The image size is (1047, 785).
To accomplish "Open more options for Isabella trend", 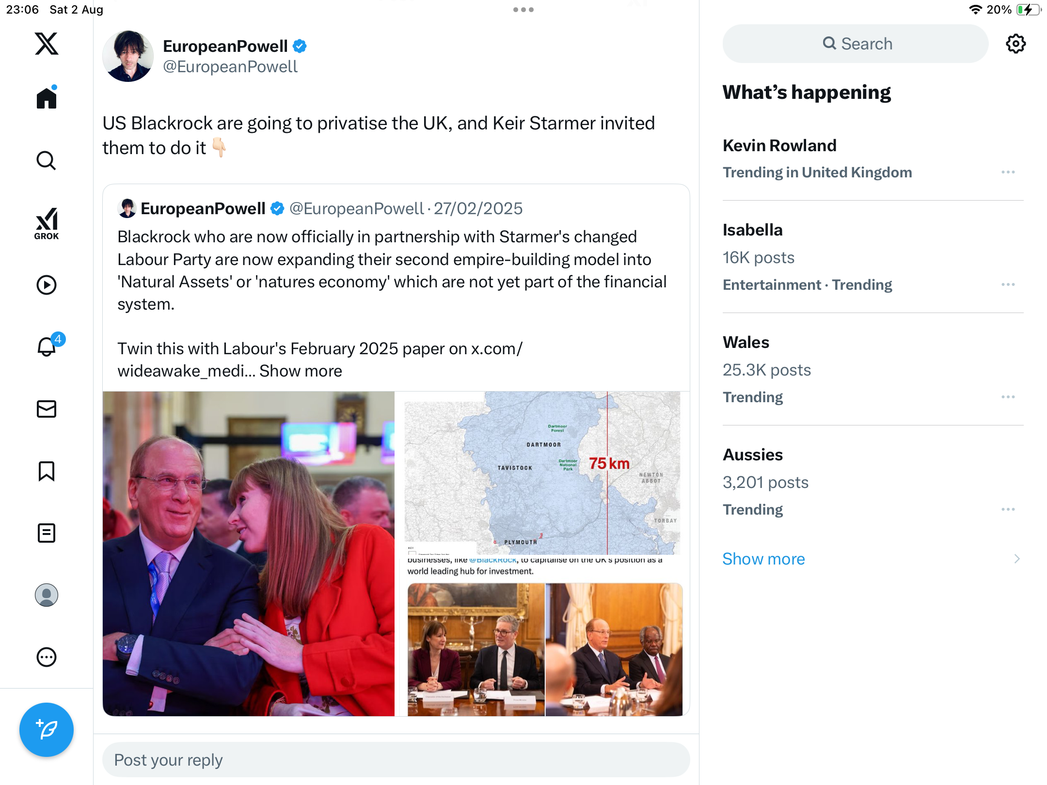I will 1008,285.
